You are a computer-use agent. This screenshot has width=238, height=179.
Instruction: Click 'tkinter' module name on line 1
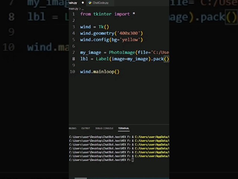[x=103, y=14]
